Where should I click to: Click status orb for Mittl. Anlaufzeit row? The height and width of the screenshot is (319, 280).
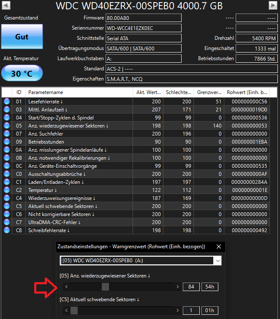click(x=7, y=109)
